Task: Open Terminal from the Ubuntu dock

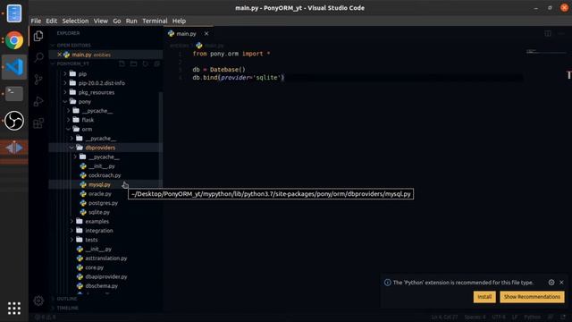Action: click(14, 94)
